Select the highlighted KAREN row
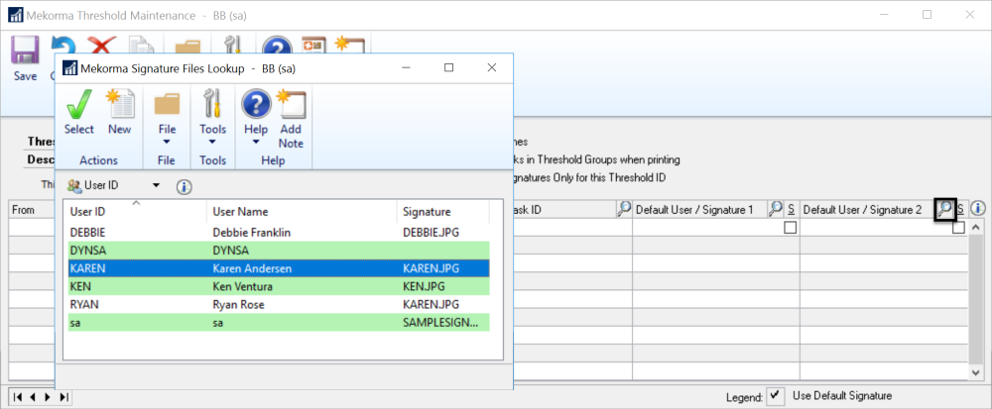The image size is (992, 409). tap(279, 268)
